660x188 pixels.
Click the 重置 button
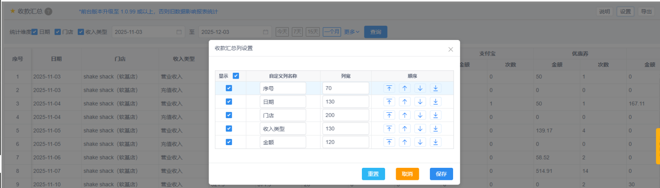pos(373,174)
